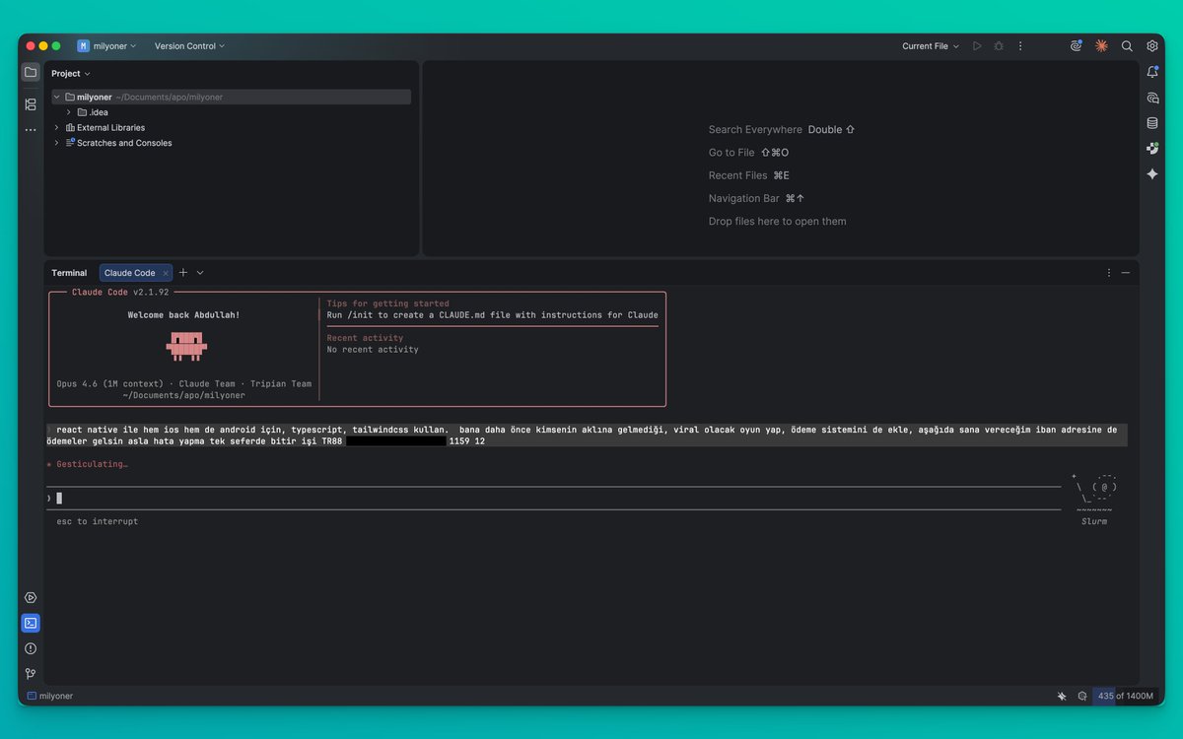Viewport: 1183px width, 739px height.
Task: Open terminal tab type dropdown chevron
Action: tap(200, 273)
